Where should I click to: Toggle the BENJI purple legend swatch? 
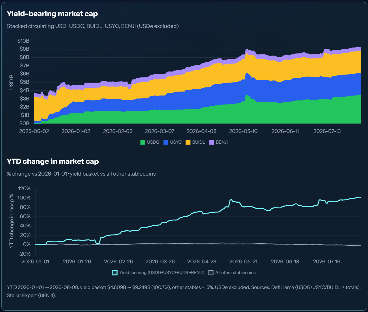[x=211, y=142]
